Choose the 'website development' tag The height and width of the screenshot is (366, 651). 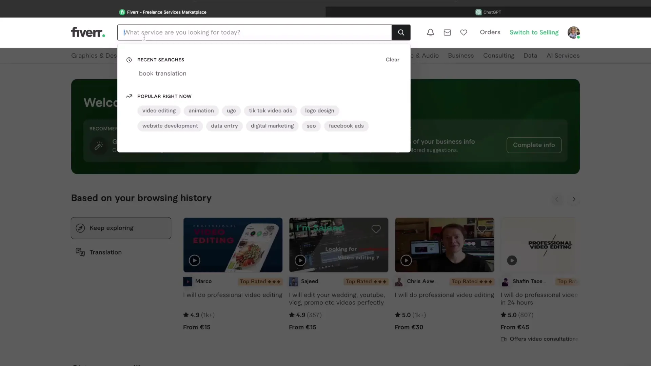point(170,126)
